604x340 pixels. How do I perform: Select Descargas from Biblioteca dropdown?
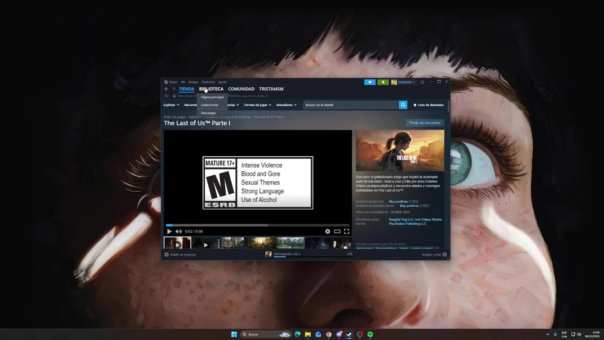tap(208, 113)
